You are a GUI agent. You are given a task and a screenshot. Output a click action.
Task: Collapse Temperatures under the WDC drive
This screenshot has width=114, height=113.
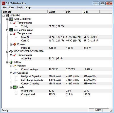[11, 55]
